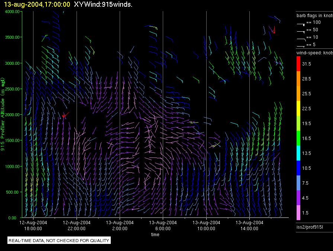Viewport: 333px width, 251px height.
Task: Click the dark orange 28.5 knots swatch
Action: click(298, 79)
